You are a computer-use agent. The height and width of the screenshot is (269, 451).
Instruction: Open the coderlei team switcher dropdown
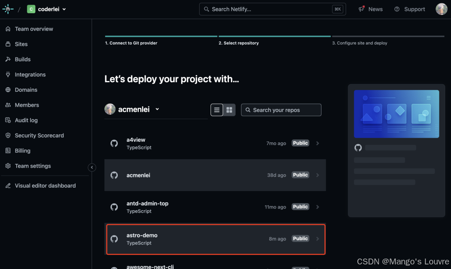pyautogui.click(x=47, y=9)
